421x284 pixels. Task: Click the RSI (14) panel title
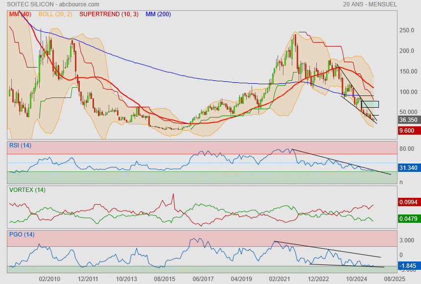tap(20, 145)
